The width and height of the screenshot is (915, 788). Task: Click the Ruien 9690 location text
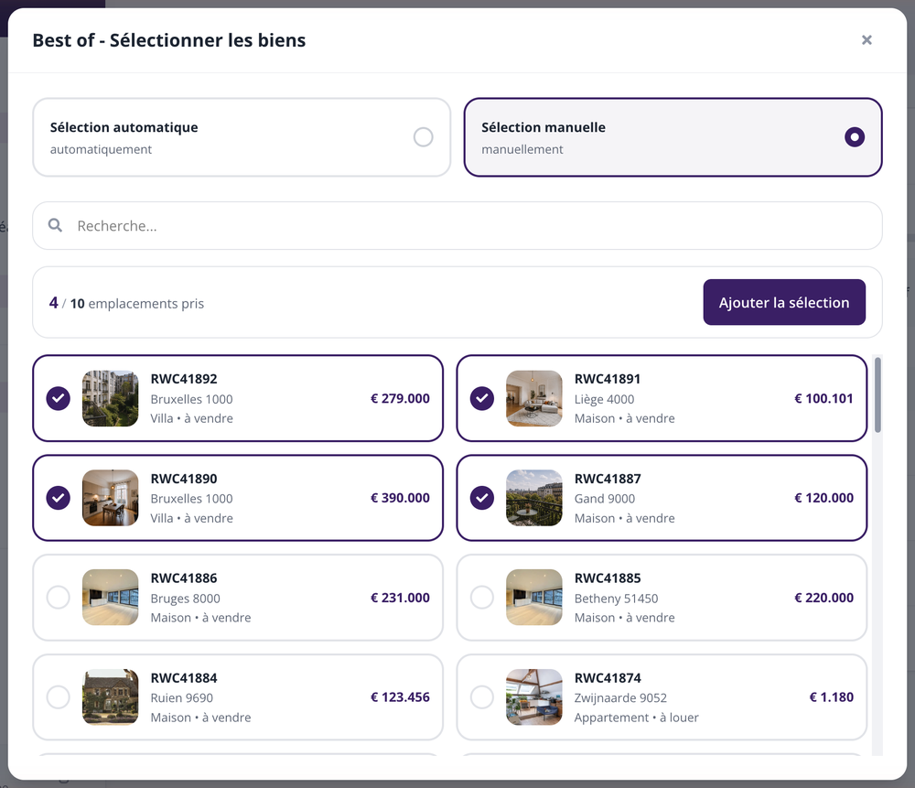pyautogui.click(x=182, y=697)
